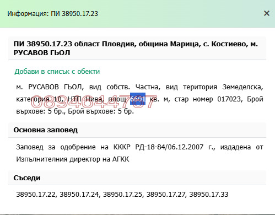Click neighbor parcel 38950.17.33
275x215 pixels.
pos(209,195)
